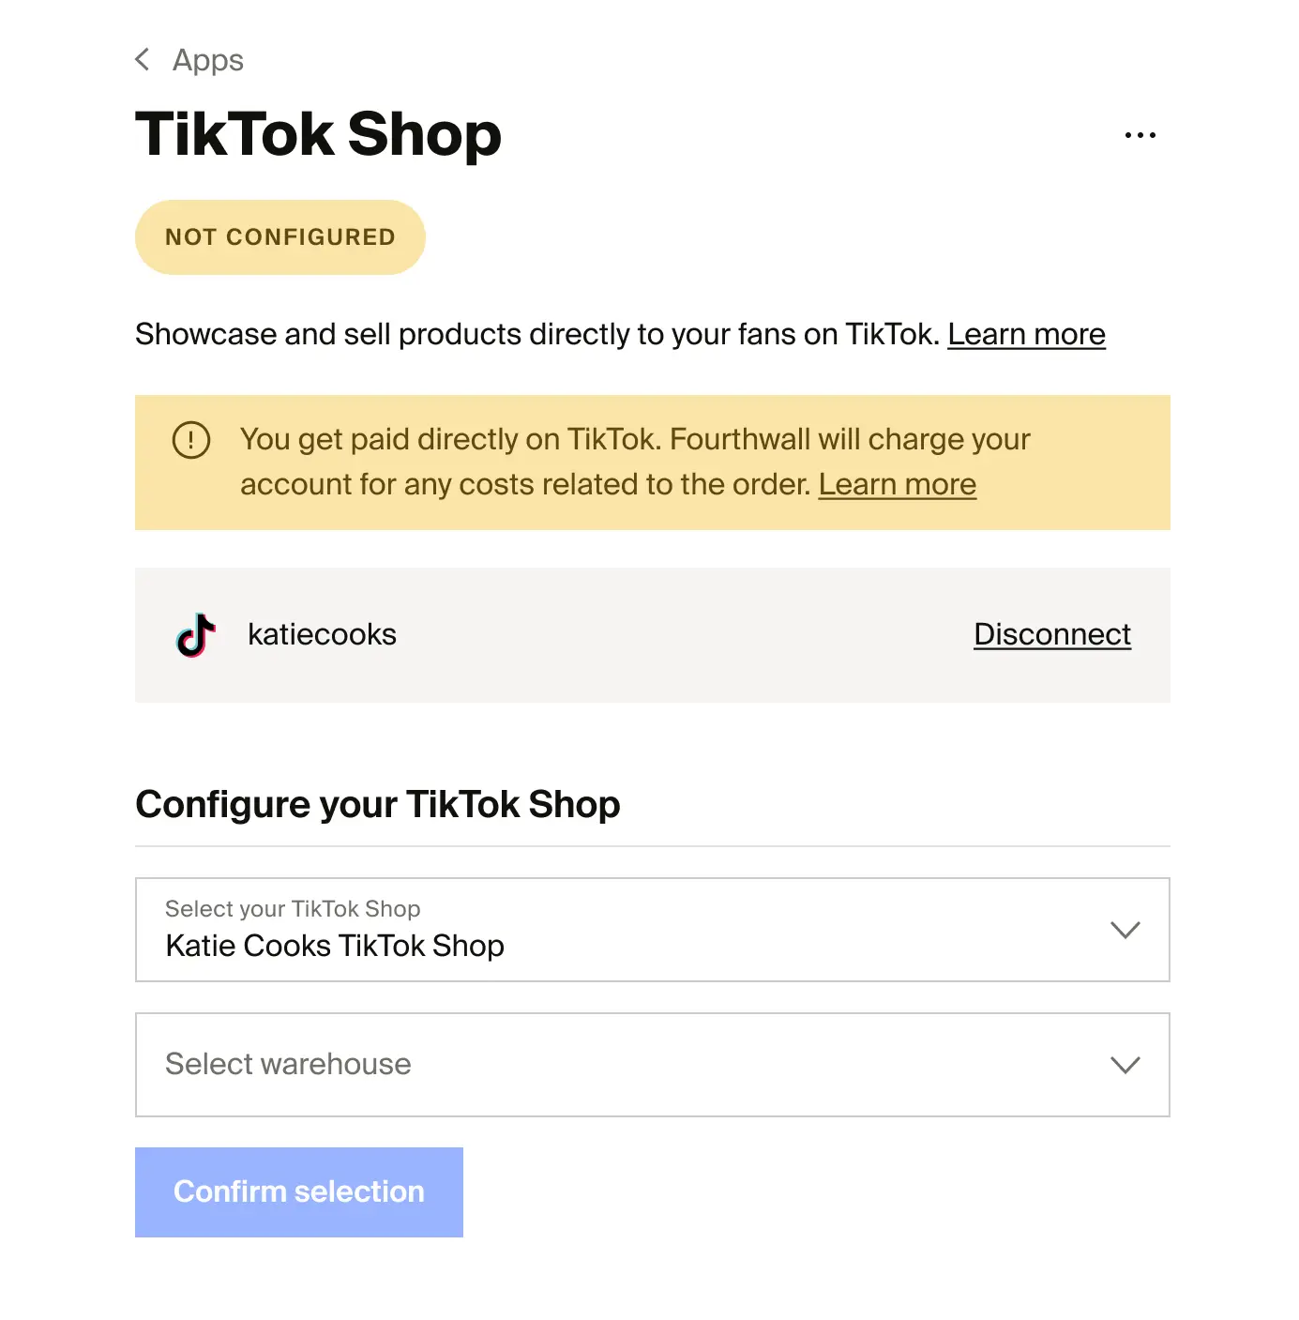This screenshot has height=1320, width=1299.
Task: Click Confirm selection
Action: [x=298, y=1191]
